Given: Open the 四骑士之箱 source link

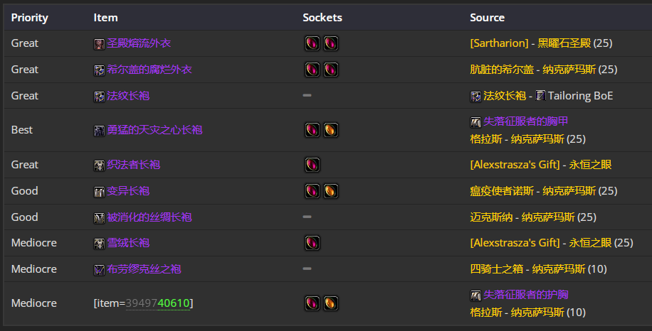Looking at the screenshot, I should point(497,268).
